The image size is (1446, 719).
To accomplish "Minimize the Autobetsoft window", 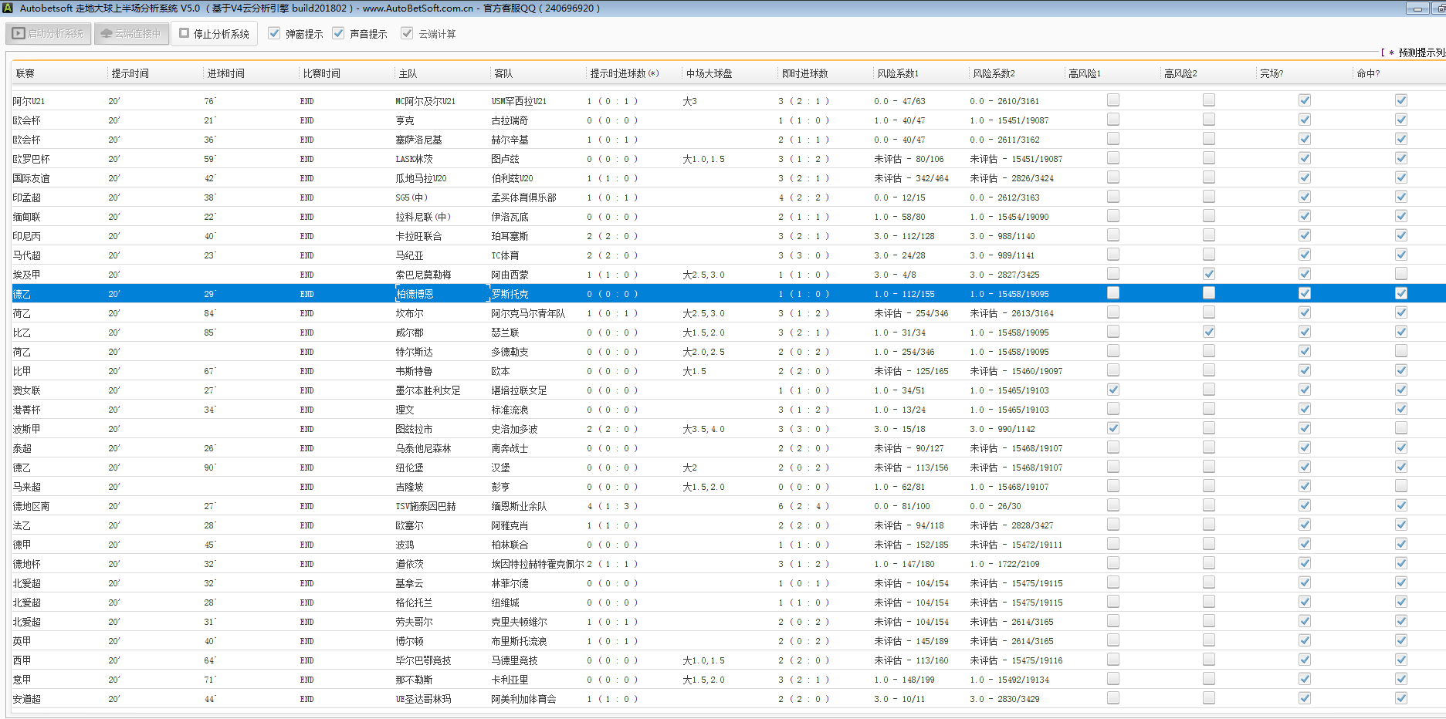I will pos(1417,8).
